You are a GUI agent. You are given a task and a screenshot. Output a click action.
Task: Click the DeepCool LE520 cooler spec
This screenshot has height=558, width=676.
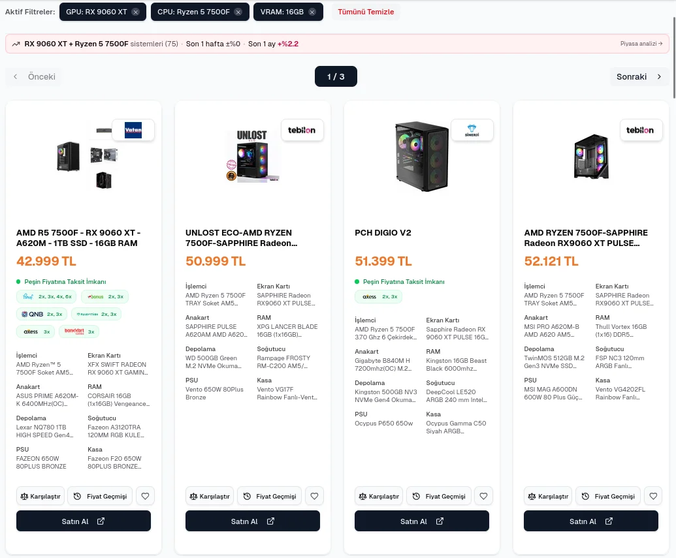(457, 396)
